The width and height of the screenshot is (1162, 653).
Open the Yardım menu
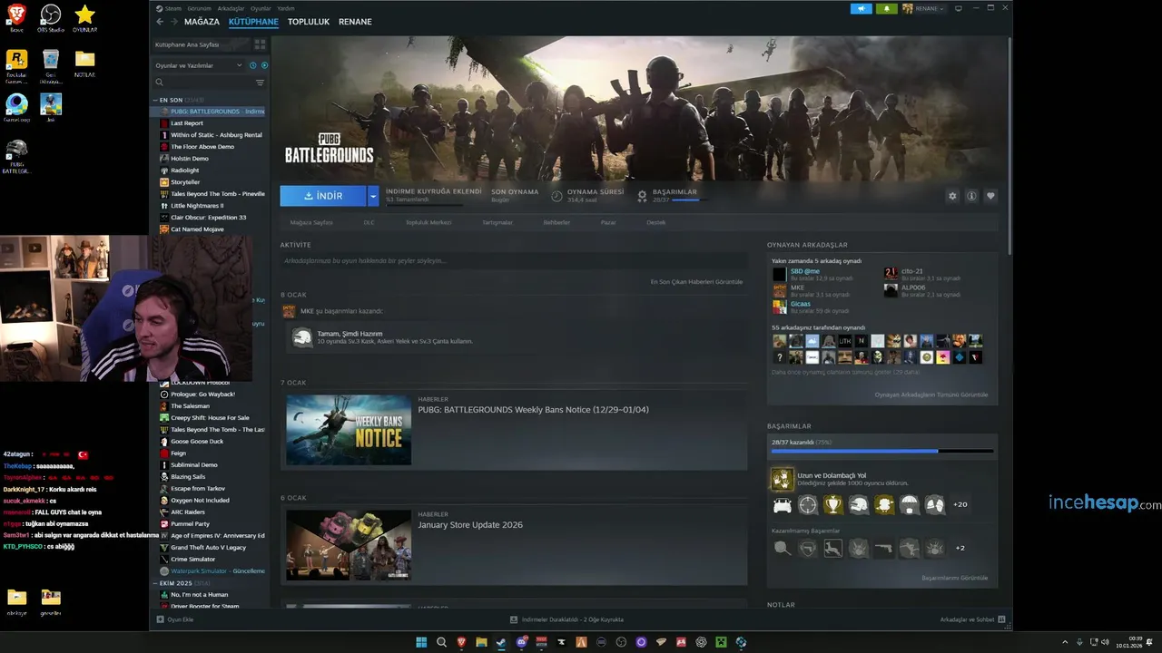pyautogui.click(x=285, y=8)
